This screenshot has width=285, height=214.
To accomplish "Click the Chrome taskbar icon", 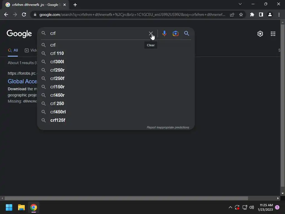I will (34, 207).
